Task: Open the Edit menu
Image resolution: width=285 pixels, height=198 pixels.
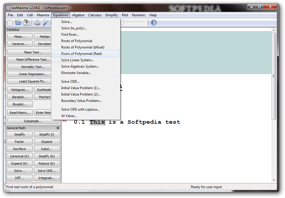Action: pyautogui.click(x=20, y=15)
